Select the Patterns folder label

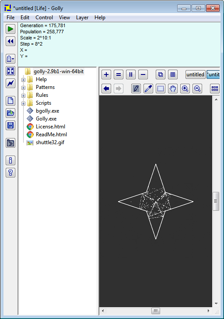pos(45,87)
